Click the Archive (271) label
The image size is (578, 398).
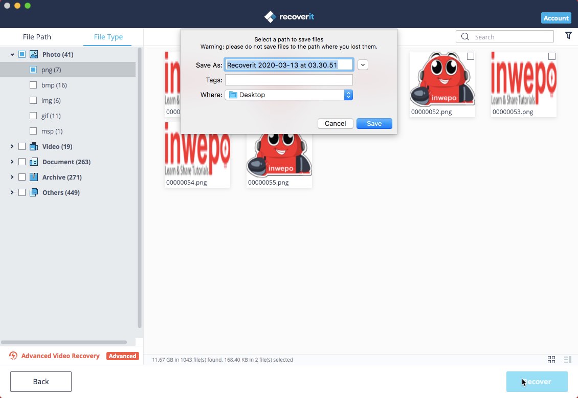62,177
